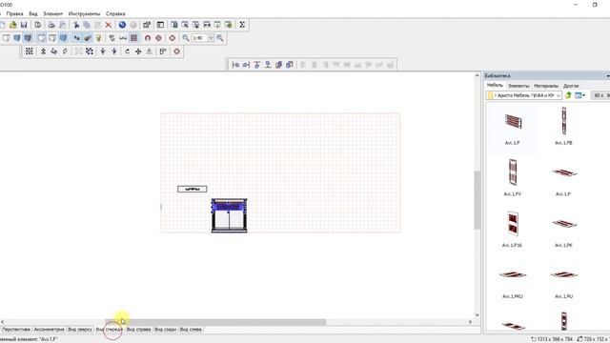
Task: Click the horizontal scrollbar right arrow
Action: click(470, 322)
